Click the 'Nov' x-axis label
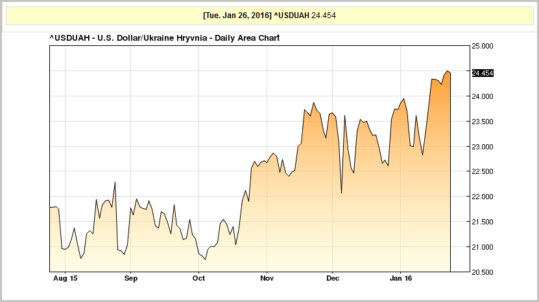539x302 pixels. point(267,278)
